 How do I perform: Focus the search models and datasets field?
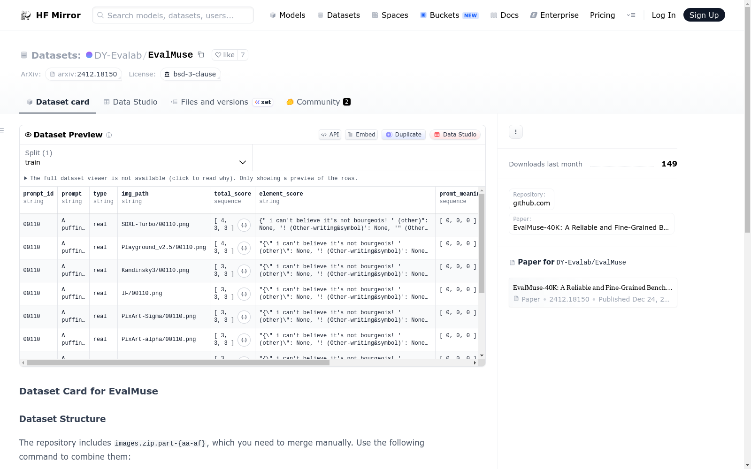point(173,15)
